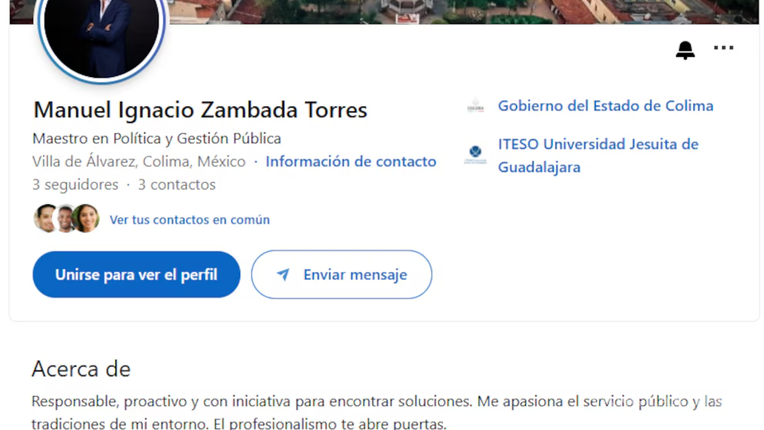Click the three-dot overflow icon

(724, 47)
